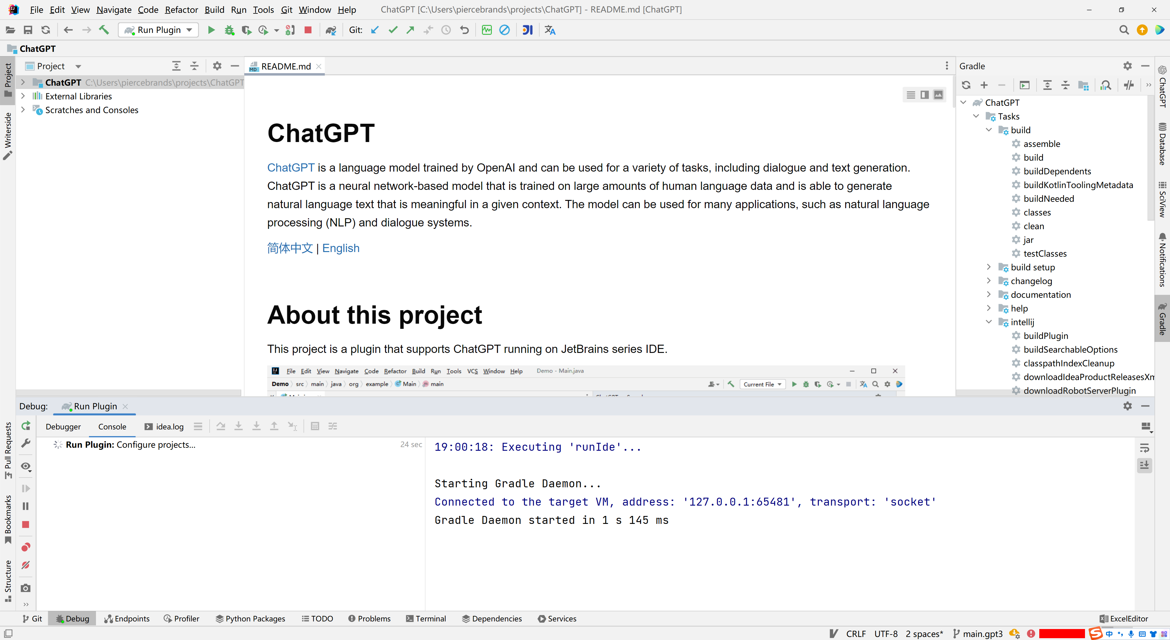
Task: Open the idea.log tab
Action: pyautogui.click(x=164, y=427)
